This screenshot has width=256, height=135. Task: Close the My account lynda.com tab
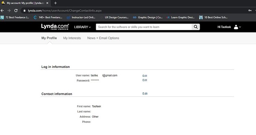pos(47,3)
